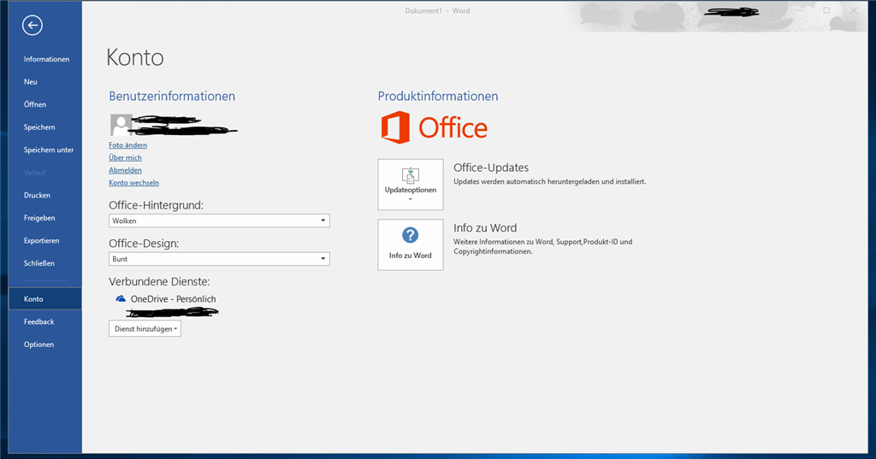The height and width of the screenshot is (459, 876).
Task: Click the Benutzerinformationen heading
Action: [172, 96]
